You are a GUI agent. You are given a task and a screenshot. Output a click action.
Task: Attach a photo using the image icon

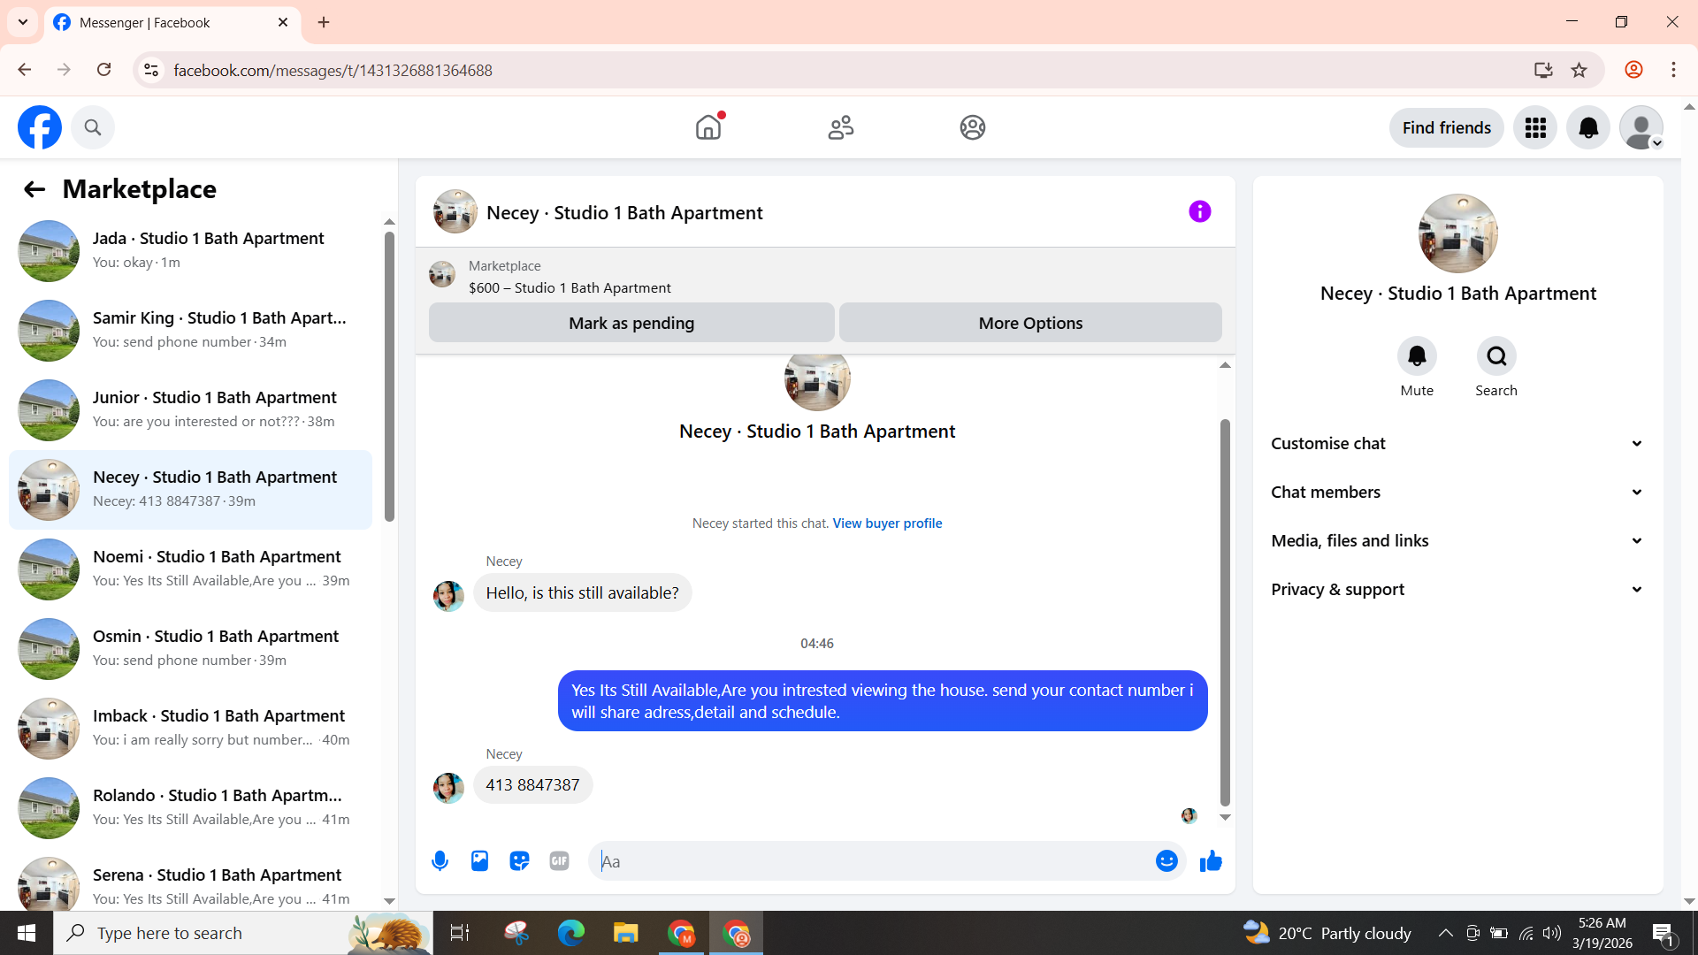click(x=479, y=860)
